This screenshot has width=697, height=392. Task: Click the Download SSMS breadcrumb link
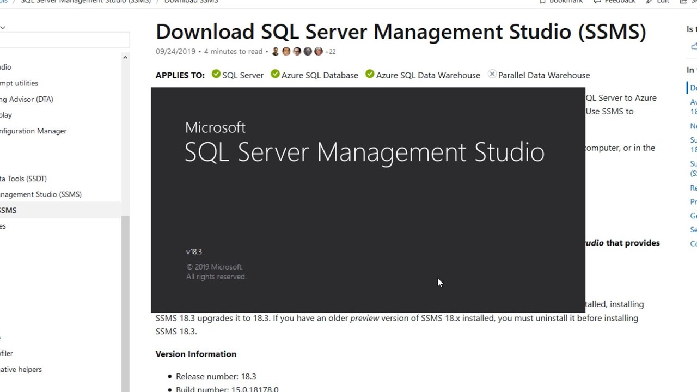click(x=191, y=2)
